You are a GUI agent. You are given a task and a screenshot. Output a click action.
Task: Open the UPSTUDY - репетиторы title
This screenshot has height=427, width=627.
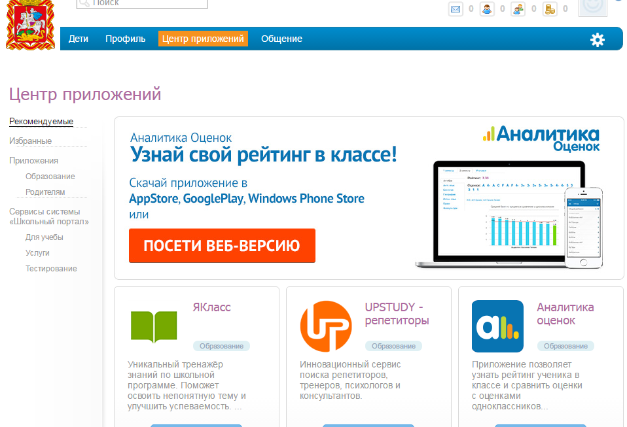coord(397,314)
